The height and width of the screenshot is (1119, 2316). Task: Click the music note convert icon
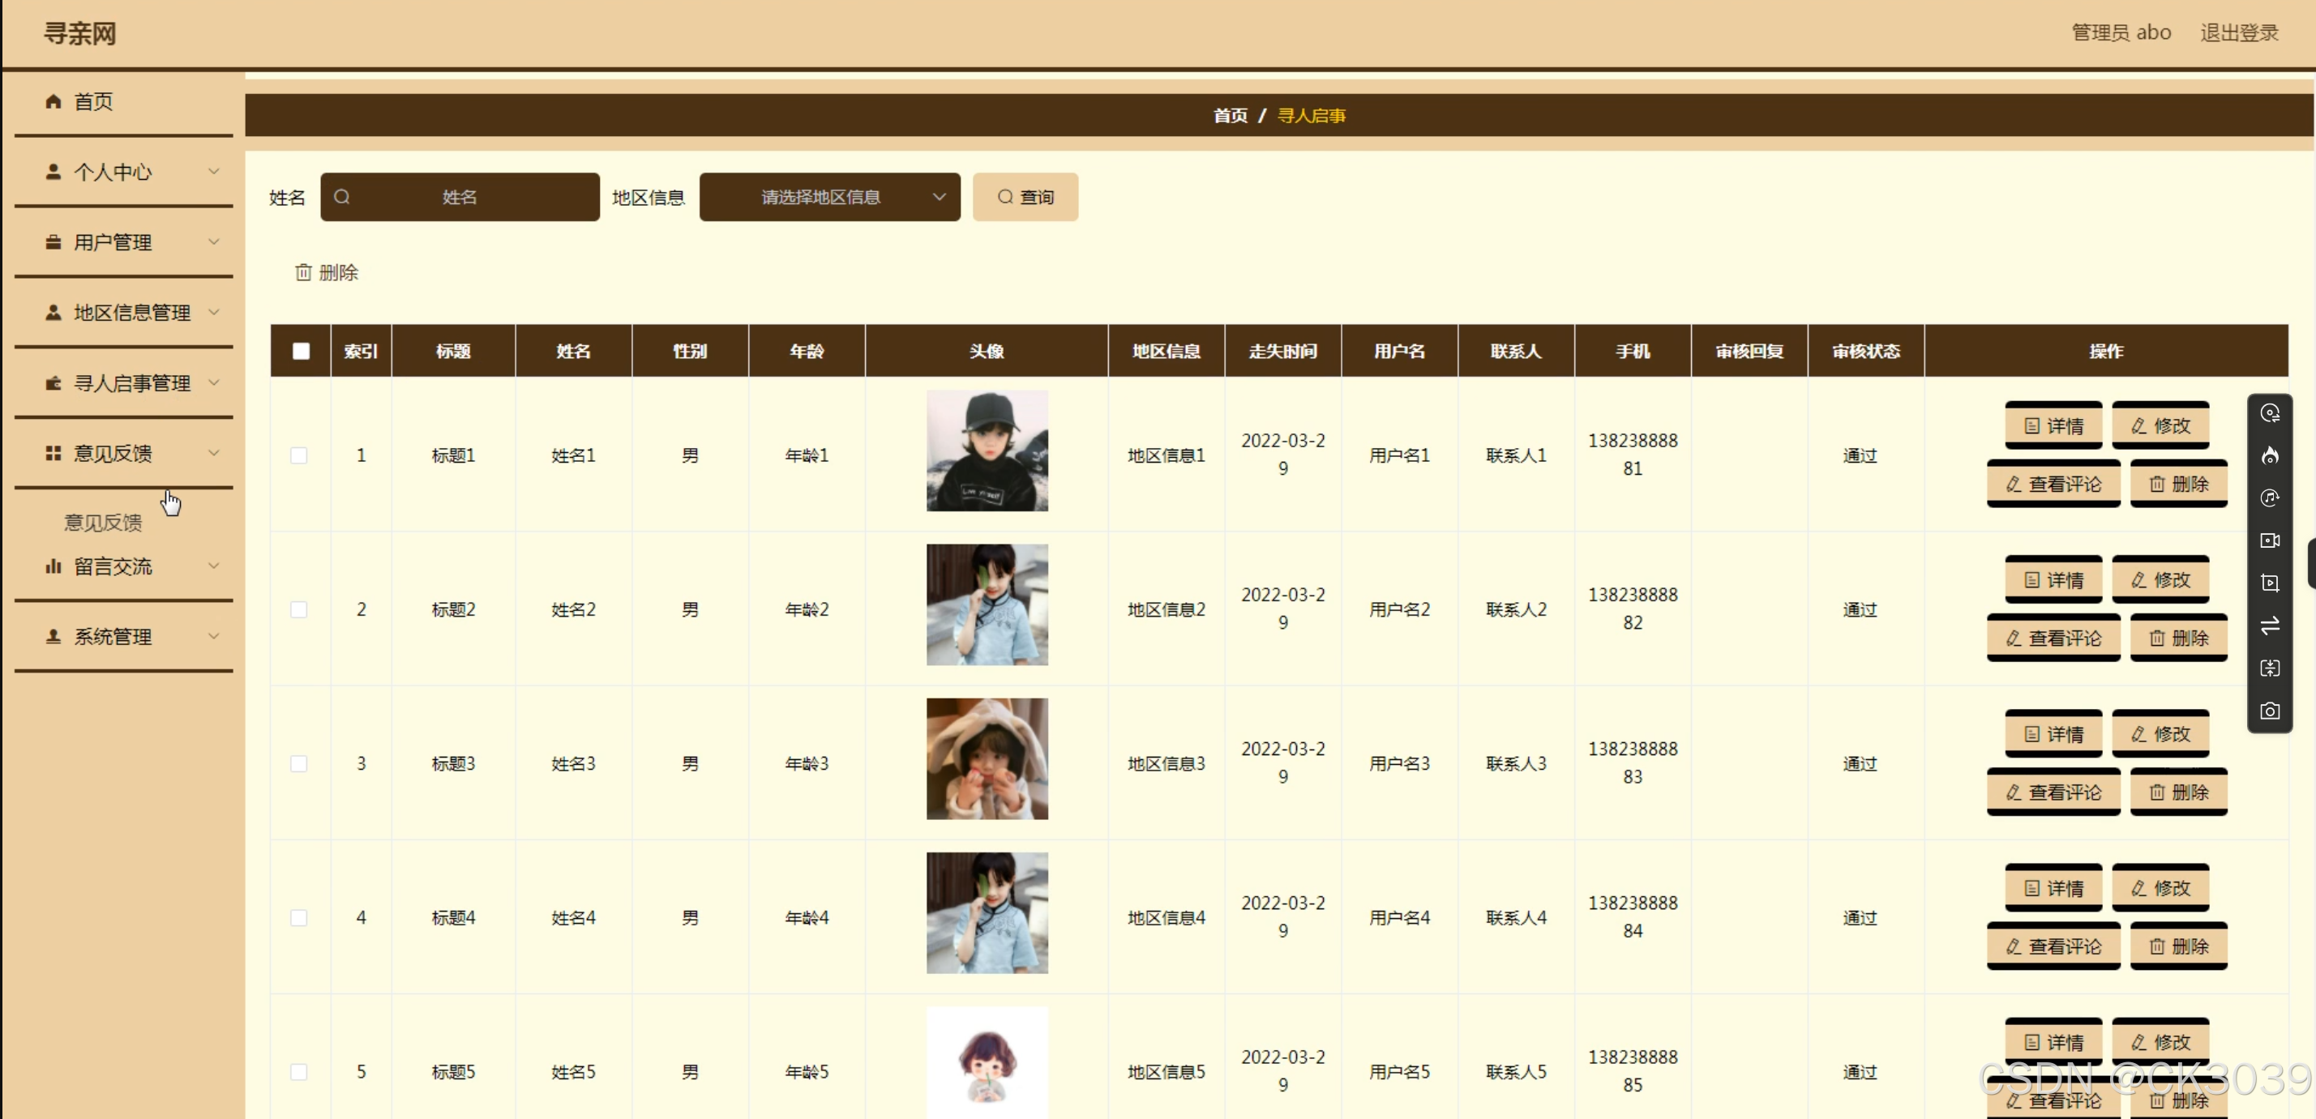point(2269,498)
